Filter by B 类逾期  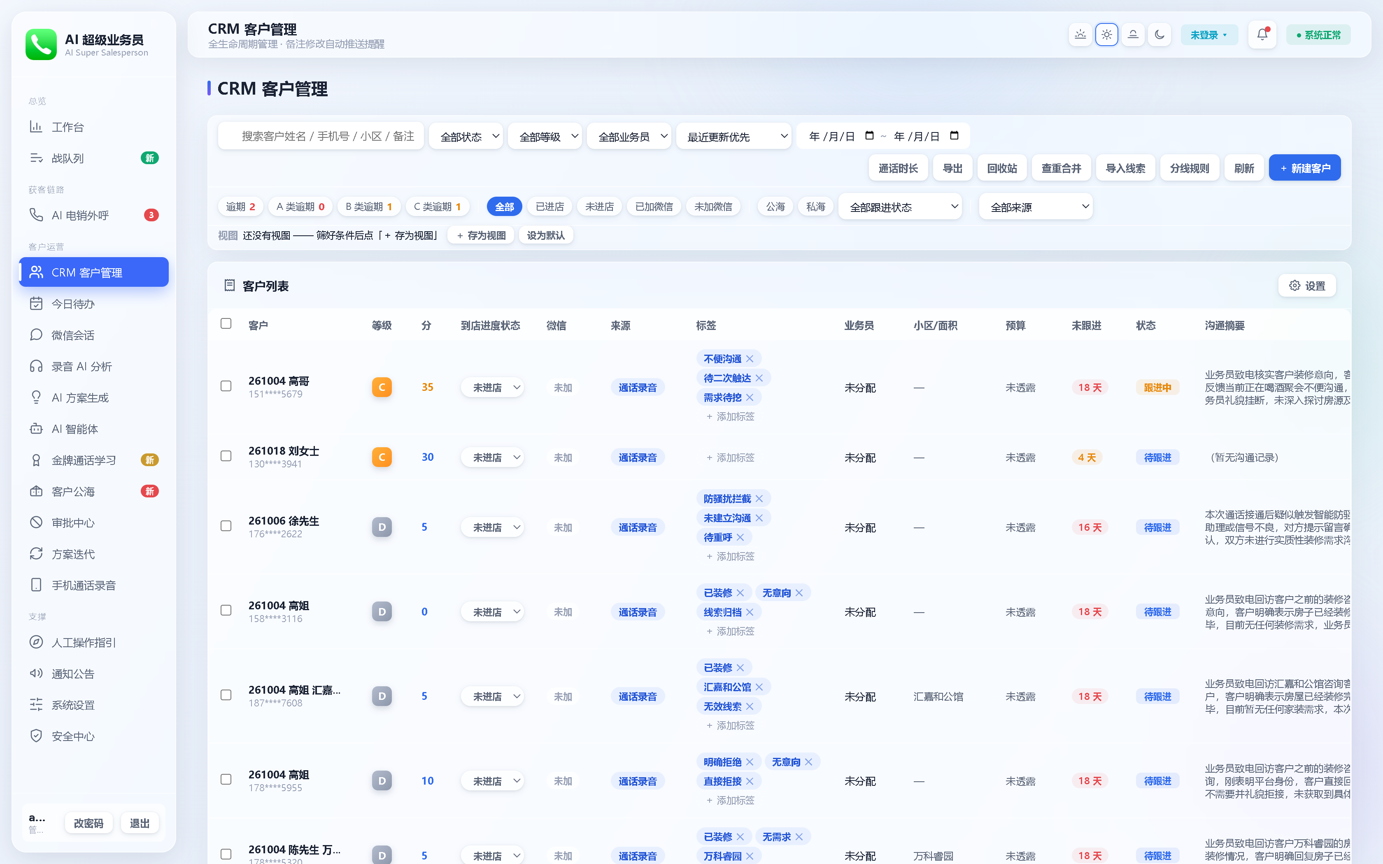369,207
